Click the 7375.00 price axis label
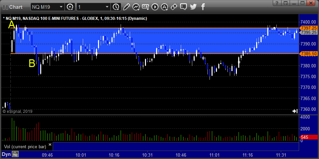319x159 pixels. [309, 77]
